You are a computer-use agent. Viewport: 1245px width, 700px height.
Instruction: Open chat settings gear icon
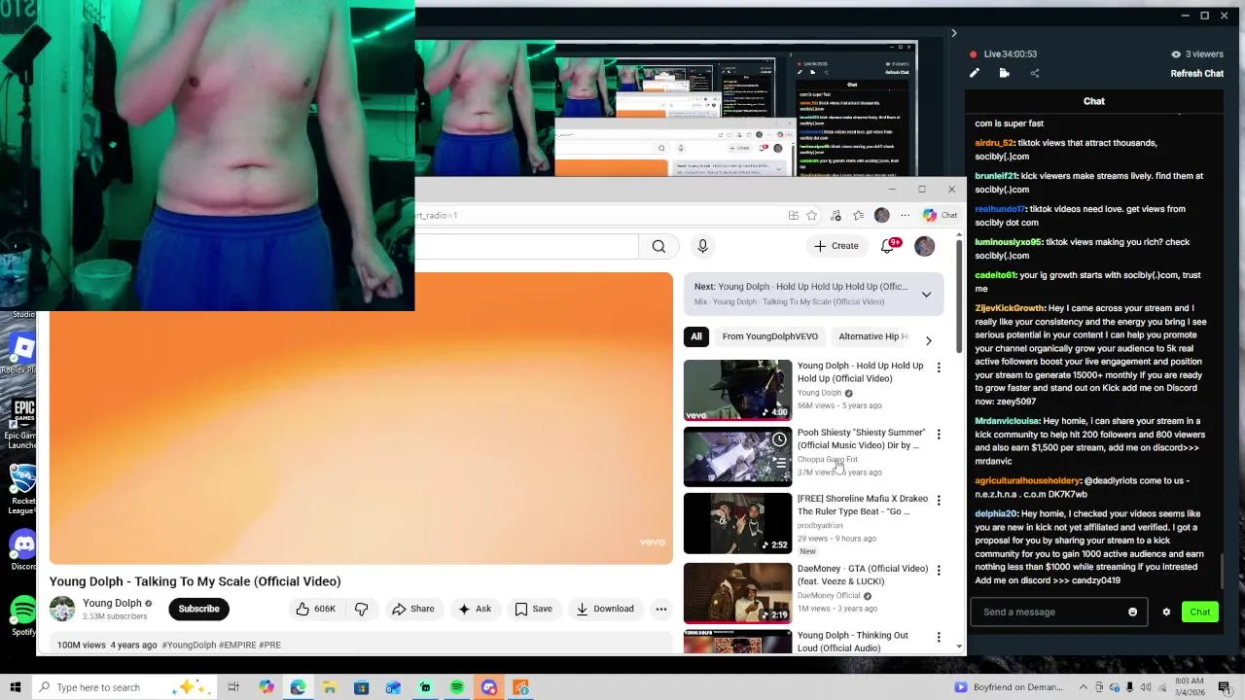[x=1166, y=612]
